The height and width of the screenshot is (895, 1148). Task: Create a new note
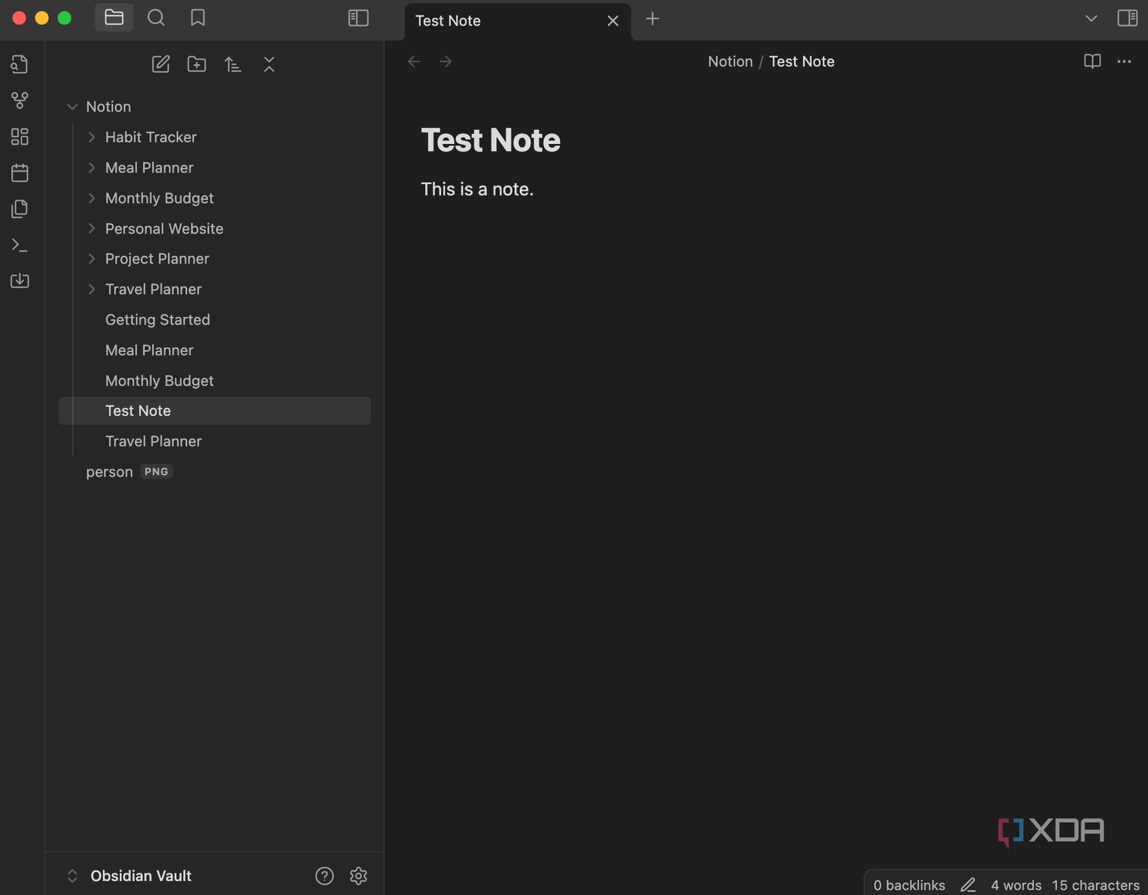click(x=161, y=63)
